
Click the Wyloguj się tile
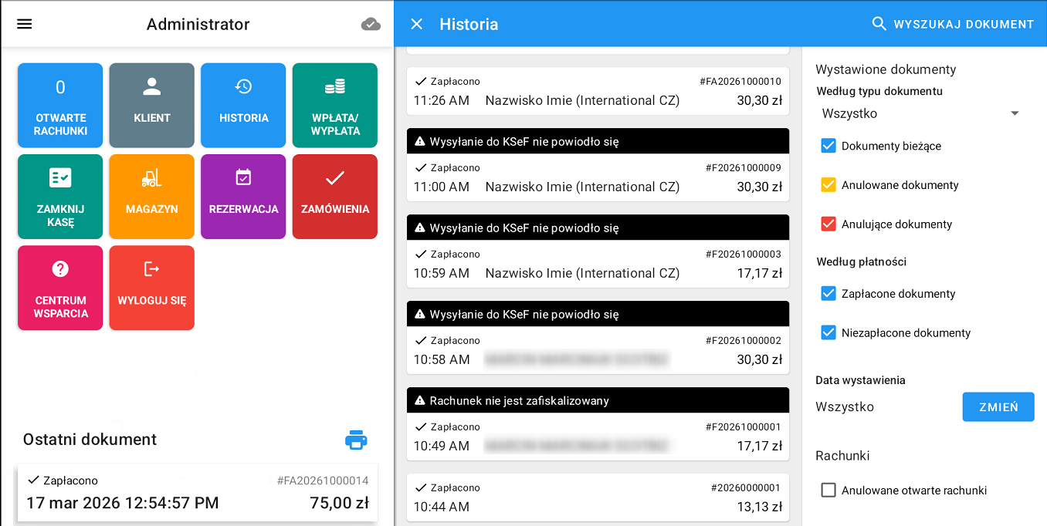point(151,288)
